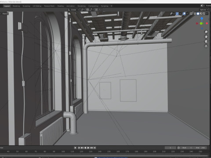Viewport: 211px width, 158px height.
Task: Switch to wireframe viewport shading
Action: tap(195, 14)
